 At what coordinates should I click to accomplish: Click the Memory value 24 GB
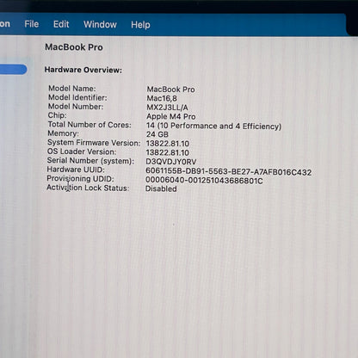pyautogui.click(x=157, y=134)
